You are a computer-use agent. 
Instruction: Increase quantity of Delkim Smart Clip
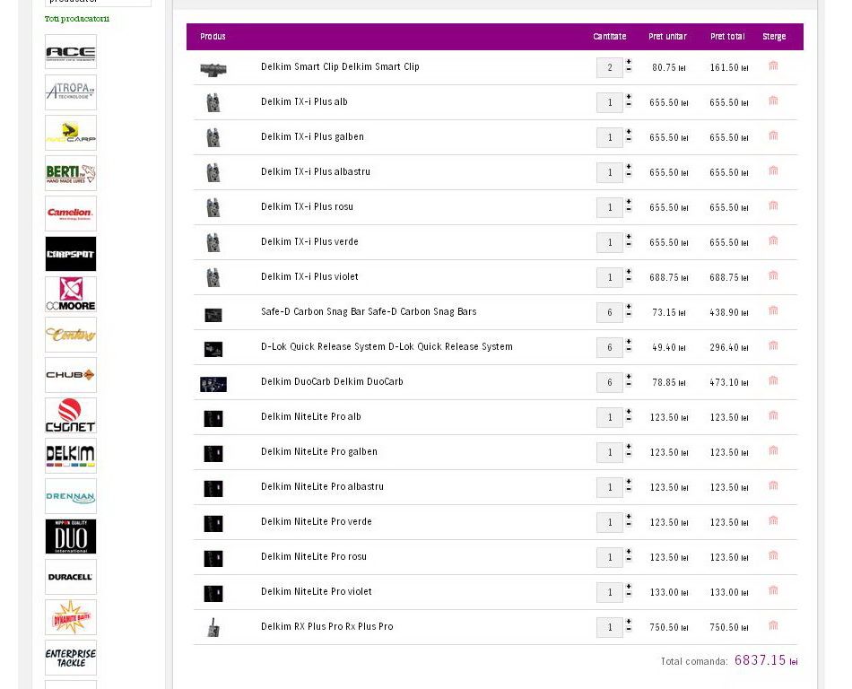[629, 63]
